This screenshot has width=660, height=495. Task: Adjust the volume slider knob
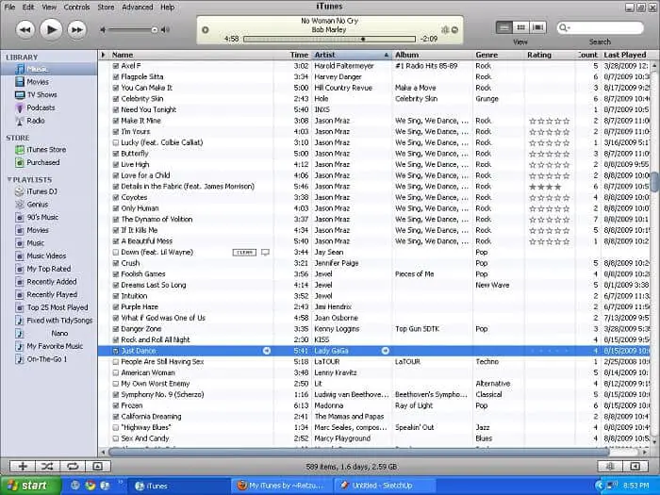155,30
